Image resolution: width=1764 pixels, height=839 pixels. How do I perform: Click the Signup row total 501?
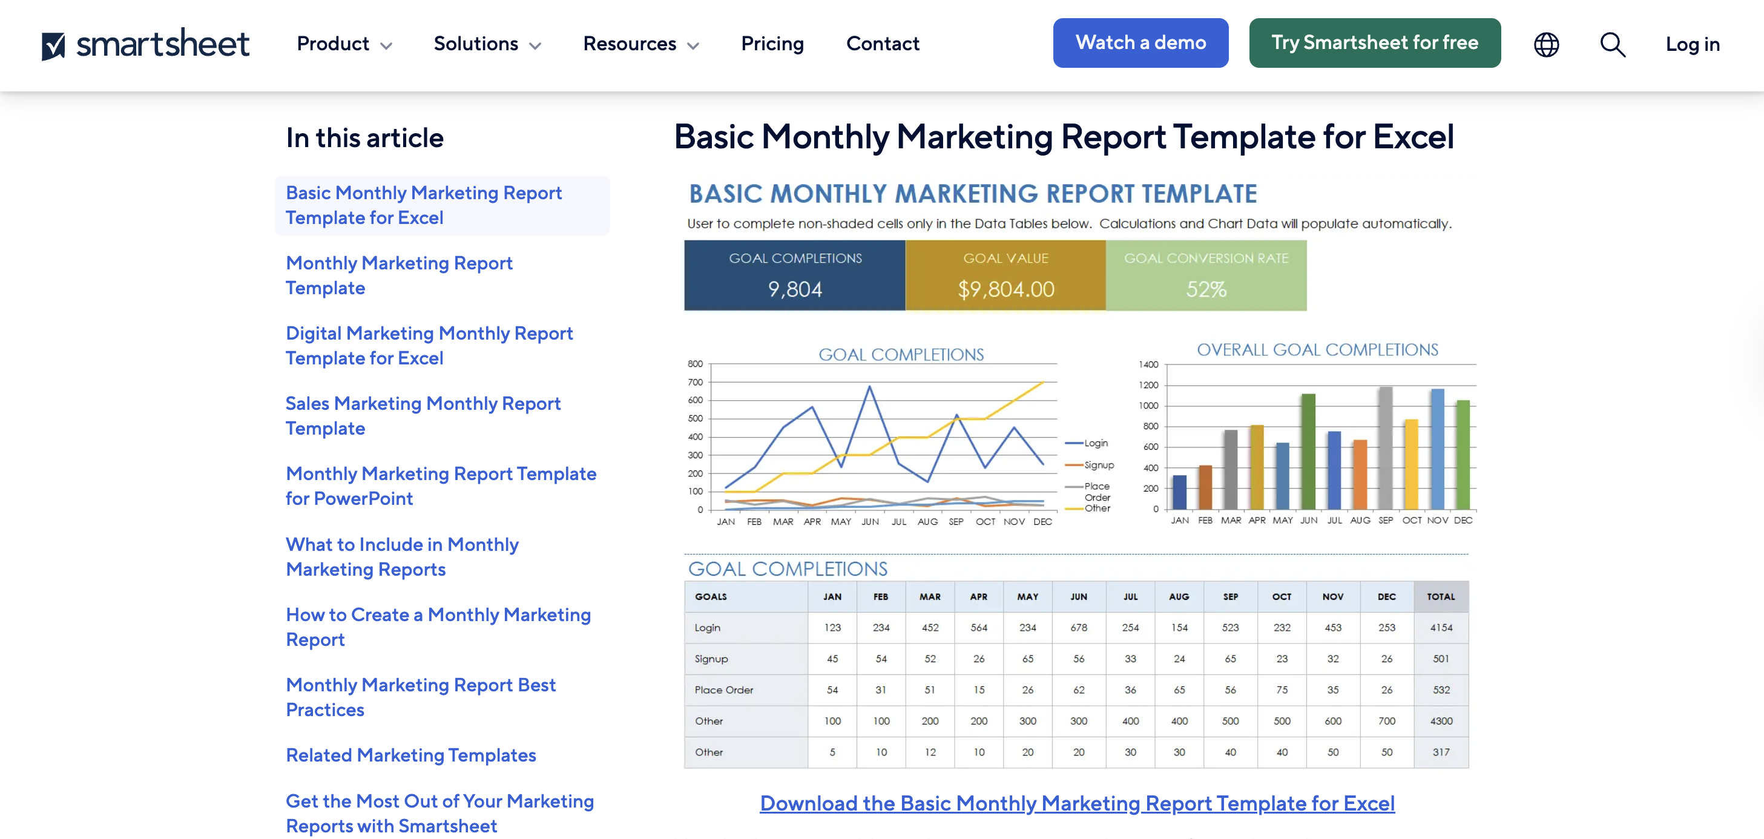pyautogui.click(x=1441, y=659)
